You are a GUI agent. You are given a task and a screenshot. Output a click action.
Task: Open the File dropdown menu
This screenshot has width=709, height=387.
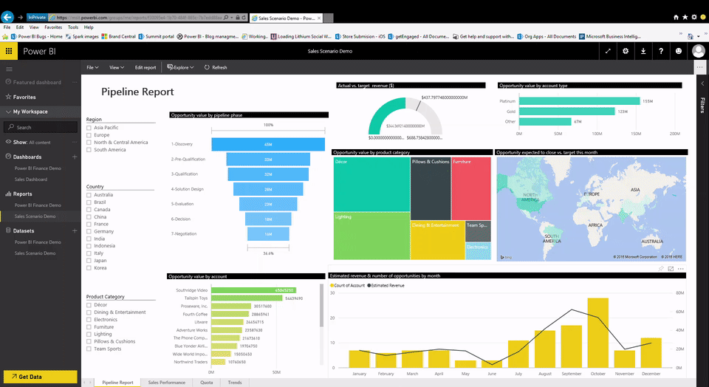pos(93,67)
